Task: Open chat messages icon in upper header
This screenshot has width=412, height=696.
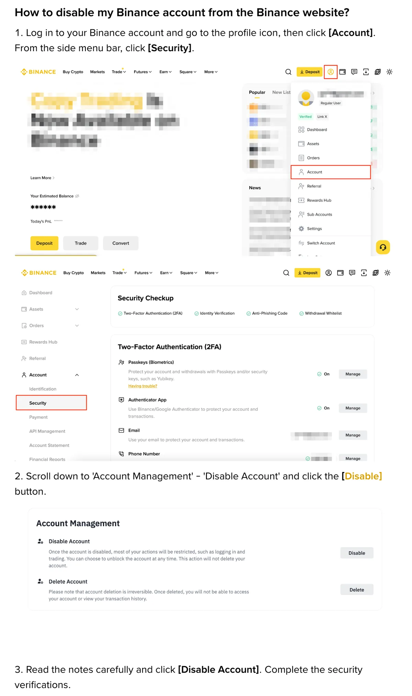Action: pos(354,72)
